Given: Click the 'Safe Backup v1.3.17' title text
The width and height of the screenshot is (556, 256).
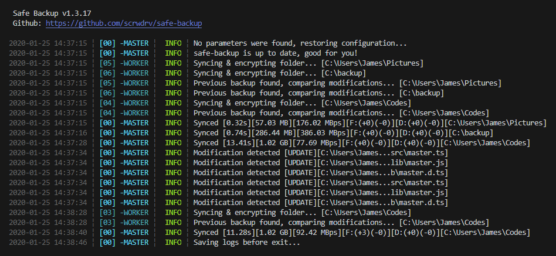Looking at the screenshot, I should point(52,13).
